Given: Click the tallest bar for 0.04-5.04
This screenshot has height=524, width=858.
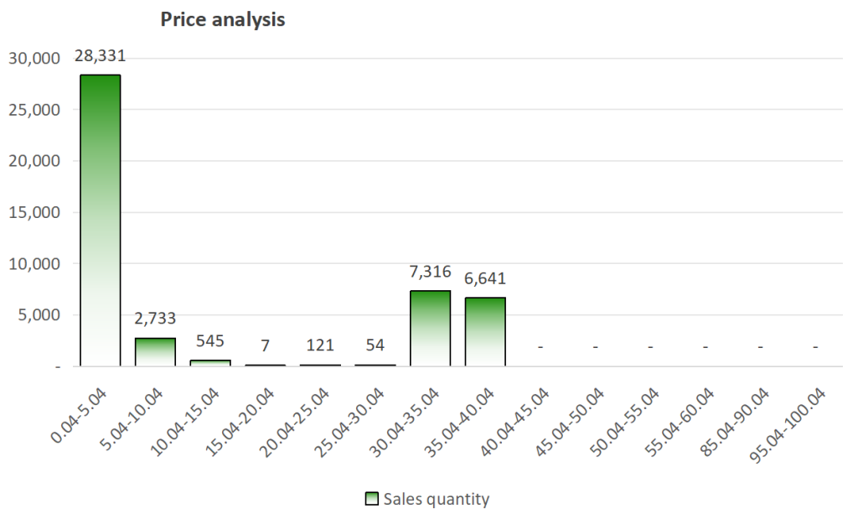Looking at the screenshot, I should [101, 220].
